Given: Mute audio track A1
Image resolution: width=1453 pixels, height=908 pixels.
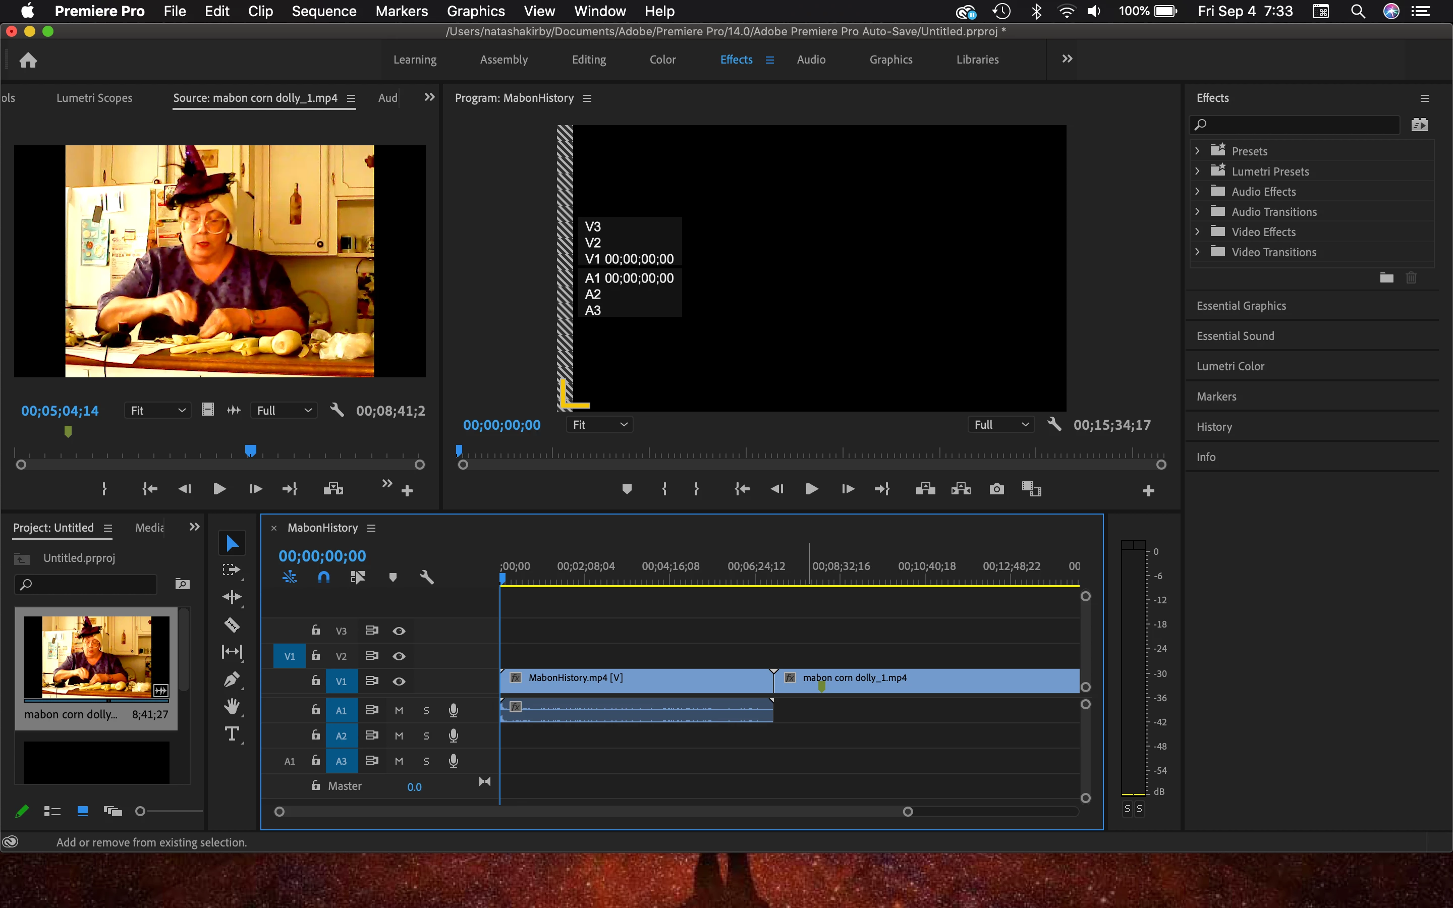Looking at the screenshot, I should (x=399, y=710).
